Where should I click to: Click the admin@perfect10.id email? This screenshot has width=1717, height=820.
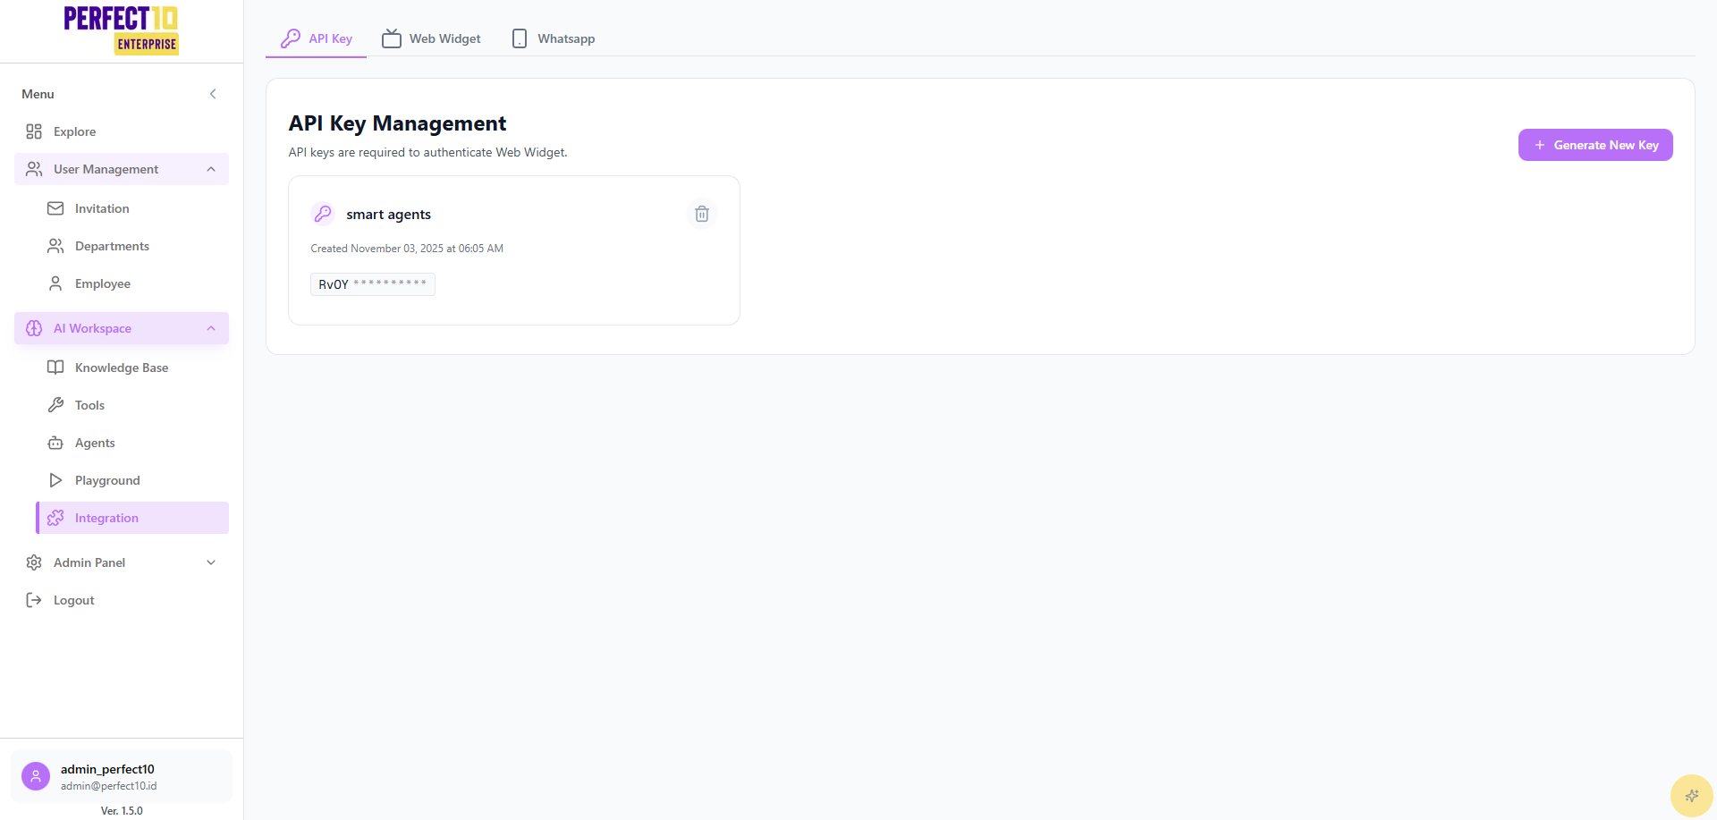(108, 786)
